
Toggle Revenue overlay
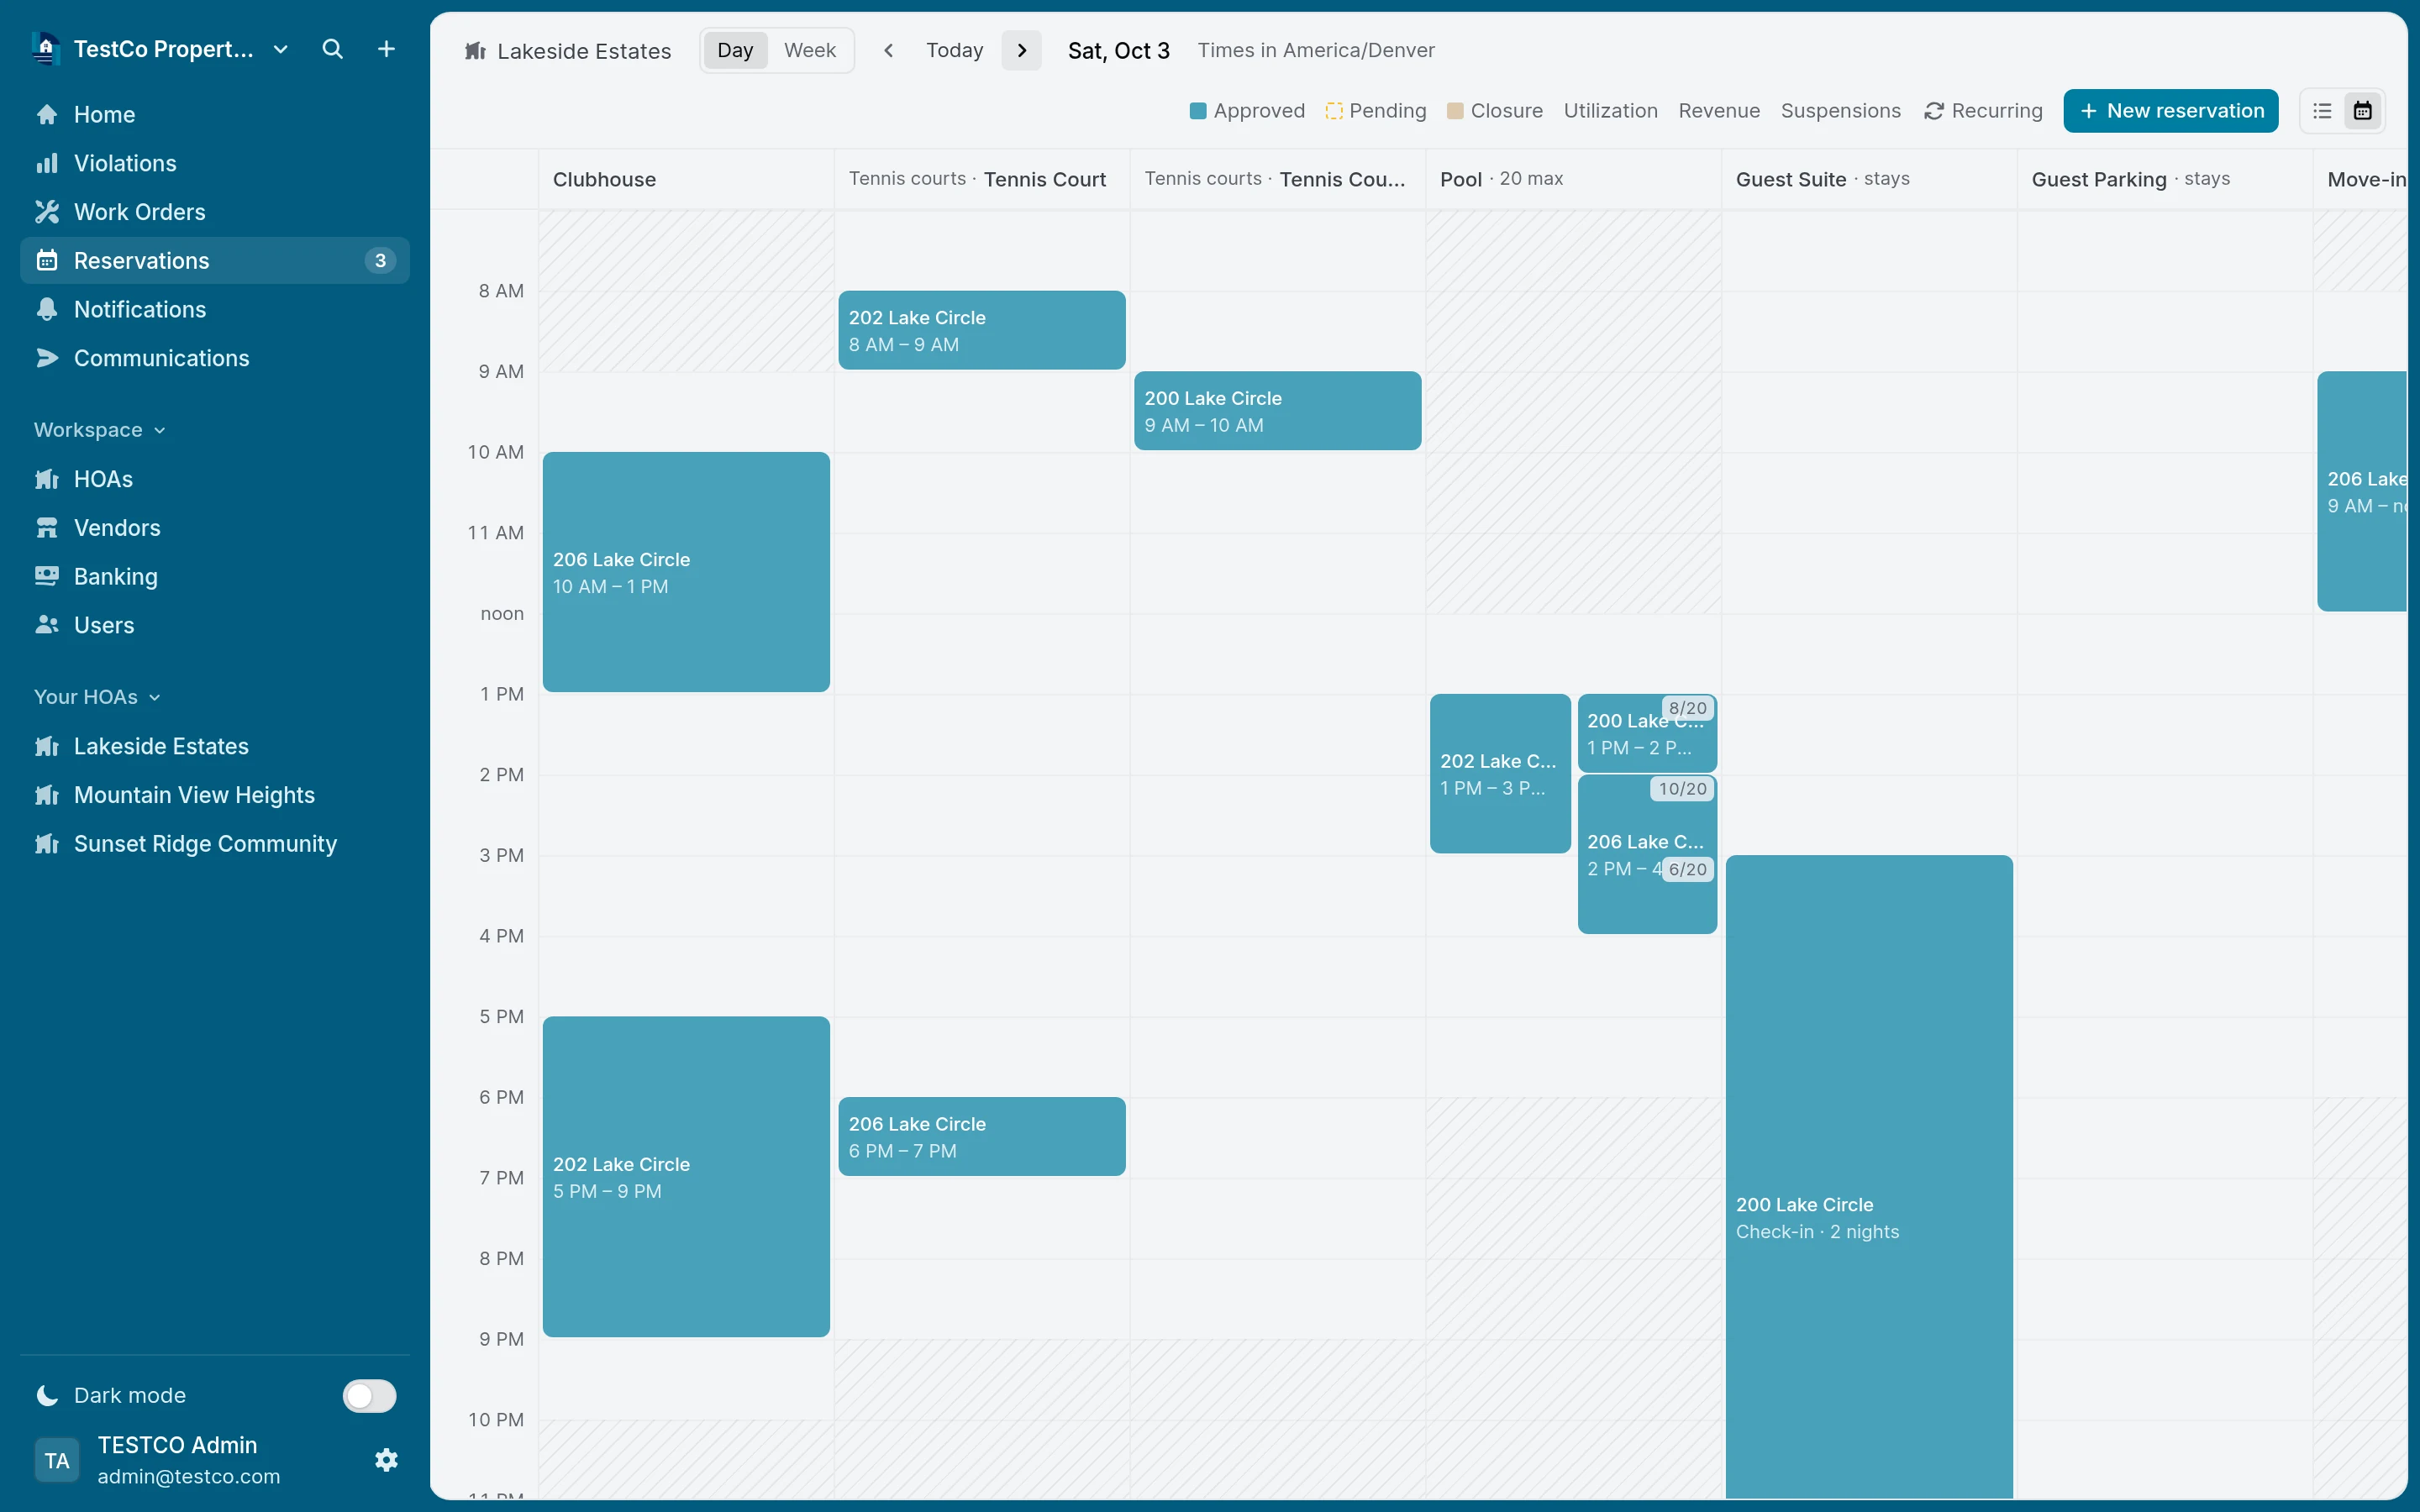1719,111
